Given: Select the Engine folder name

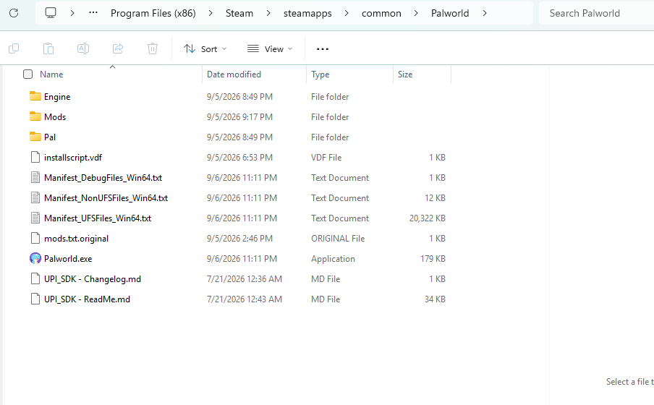Looking at the screenshot, I should coord(57,97).
